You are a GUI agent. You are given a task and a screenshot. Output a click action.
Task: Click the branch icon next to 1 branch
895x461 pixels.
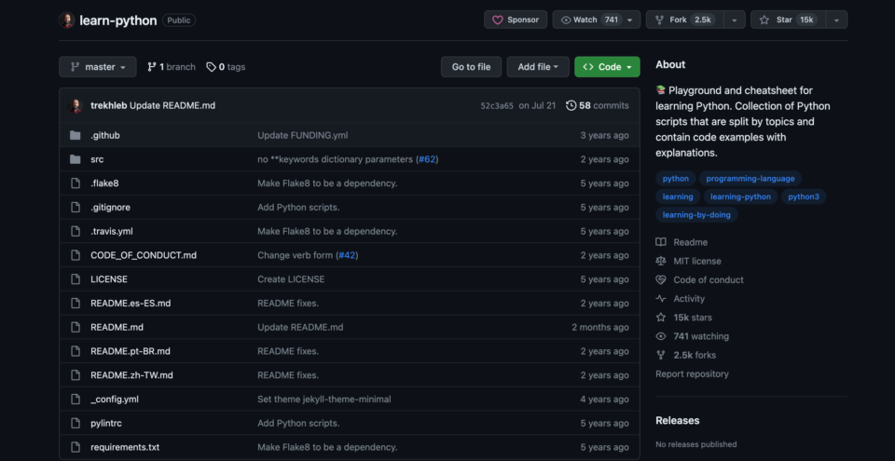152,67
